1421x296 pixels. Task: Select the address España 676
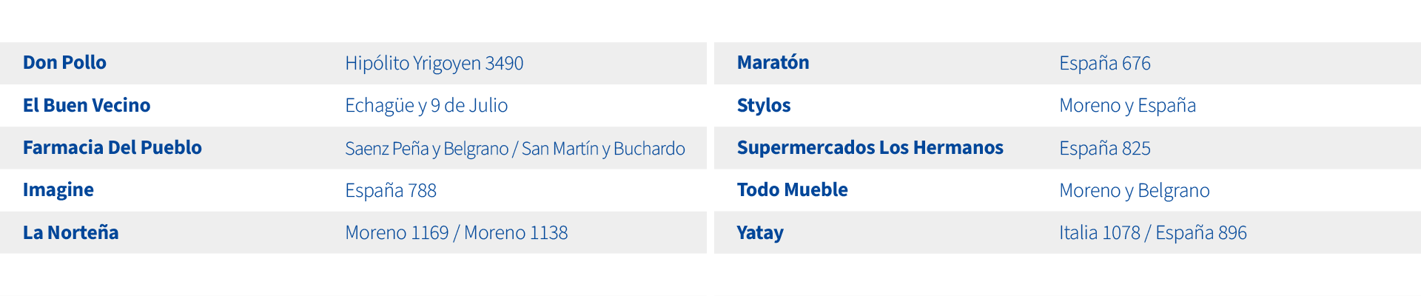[x=1104, y=64]
